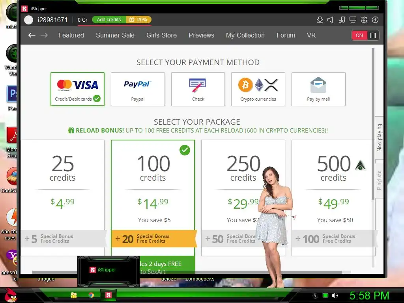
Task: Click the monitor display icon
Action: (x=353, y=20)
